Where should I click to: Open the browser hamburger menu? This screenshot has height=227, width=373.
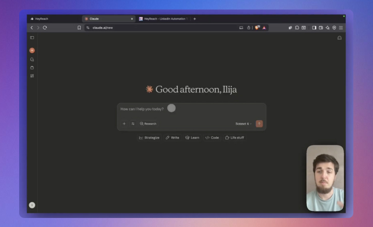341,28
